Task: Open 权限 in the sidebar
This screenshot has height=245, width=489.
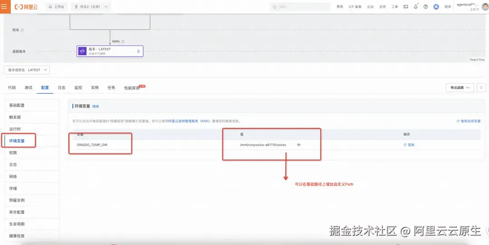Action: point(32,153)
